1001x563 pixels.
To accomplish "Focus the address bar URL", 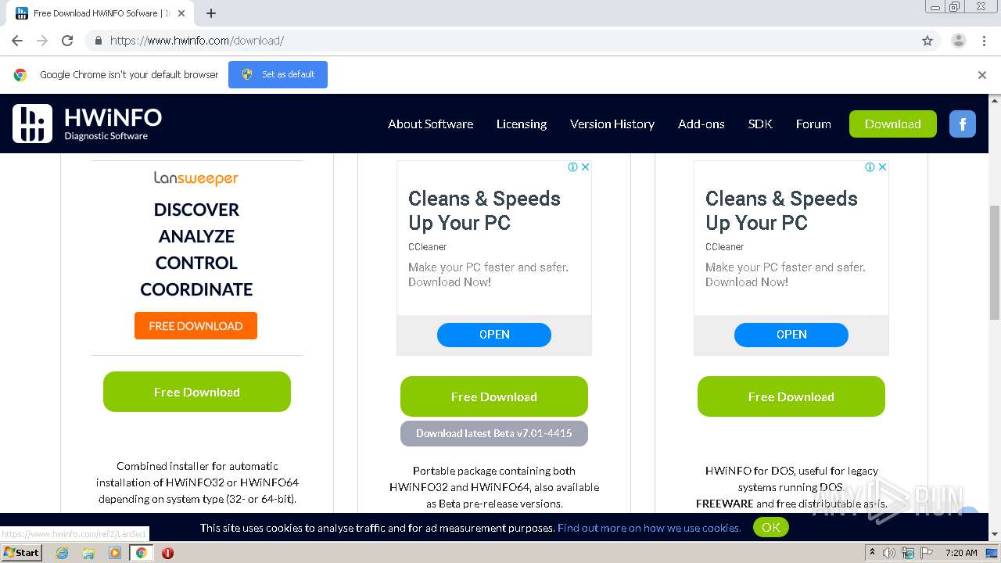I will pyautogui.click(x=196, y=41).
